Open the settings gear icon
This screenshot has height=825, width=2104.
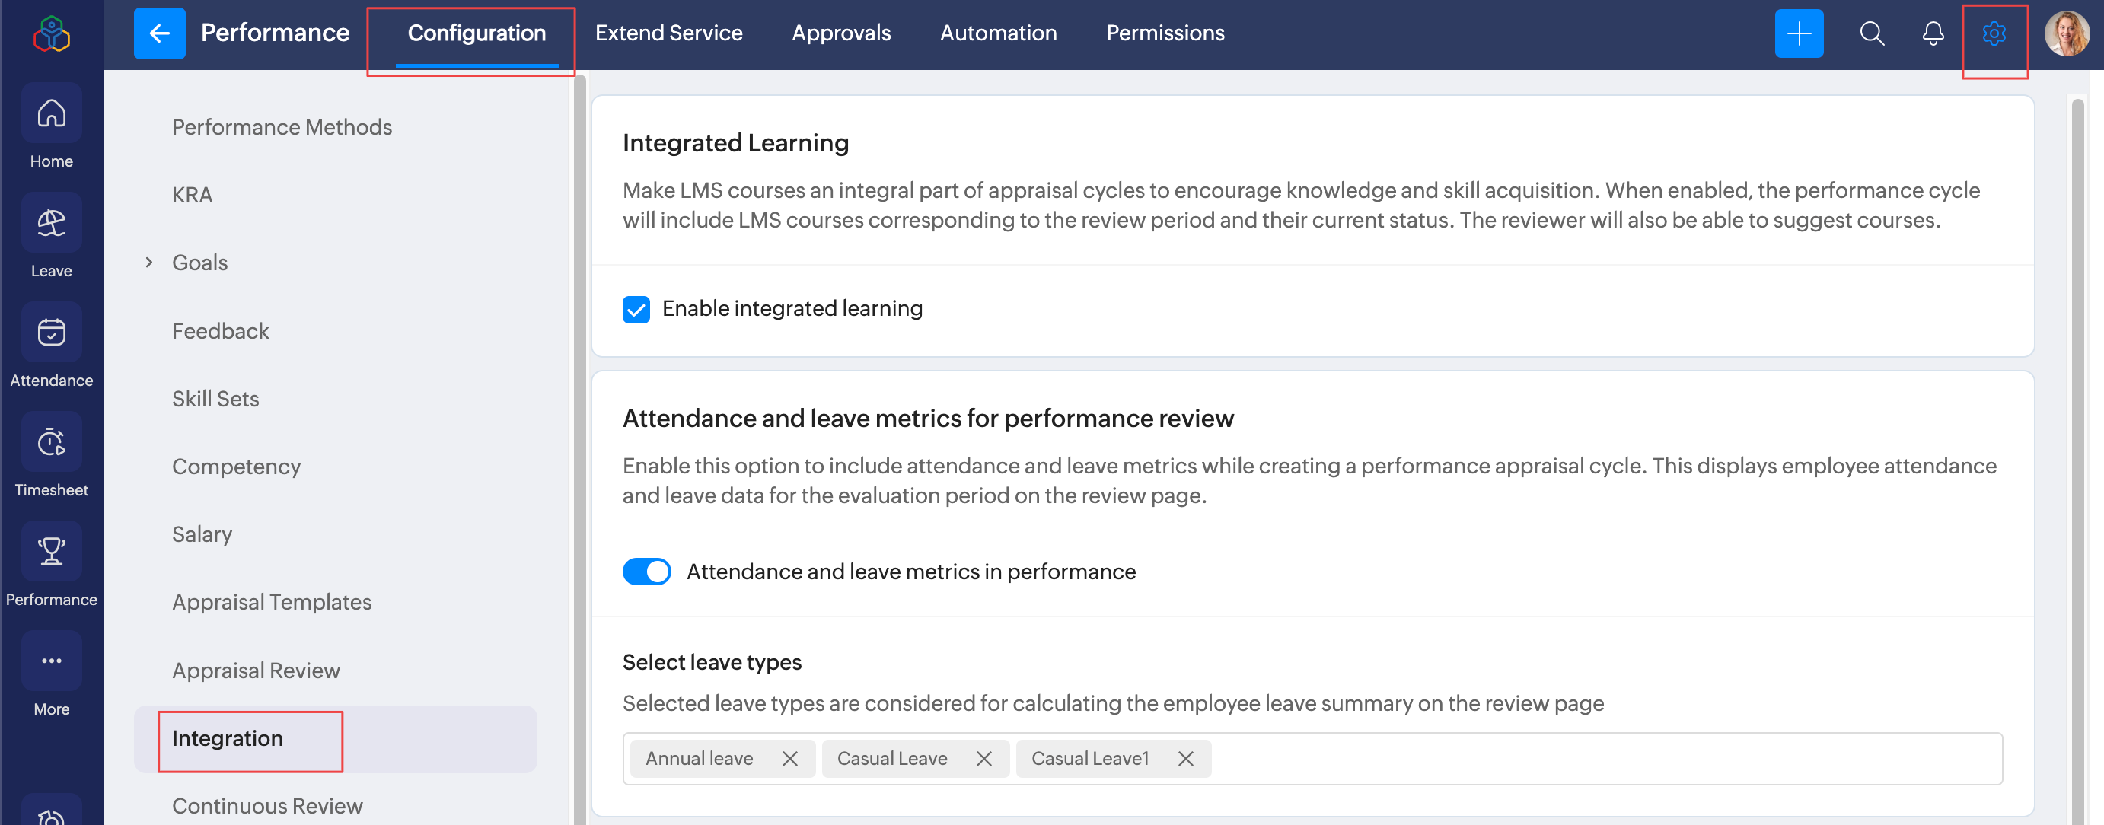point(1994,33)
